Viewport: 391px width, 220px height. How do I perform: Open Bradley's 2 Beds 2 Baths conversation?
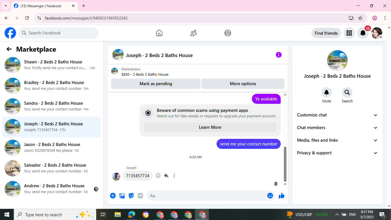[52, 86]
